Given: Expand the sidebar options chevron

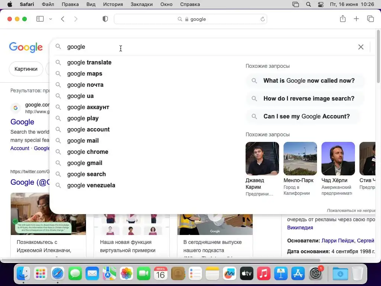Looking at the screenshot, I should pos(51,19).
